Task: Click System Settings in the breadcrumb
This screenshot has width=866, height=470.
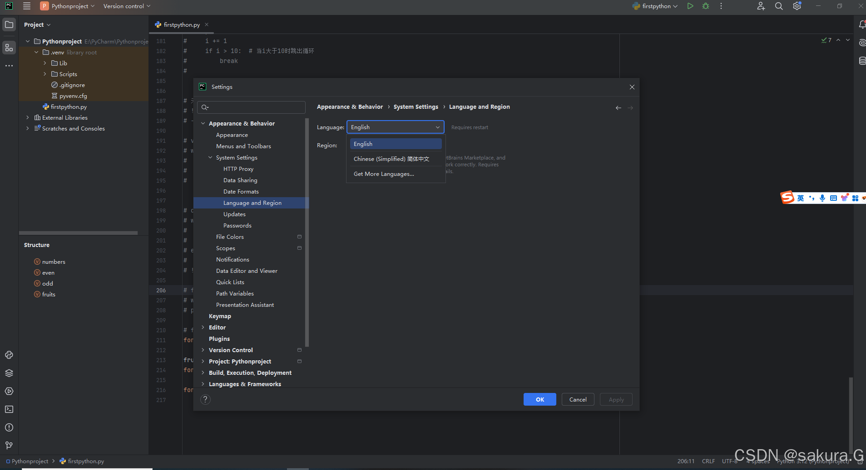Action: click(x=416, y=107)
